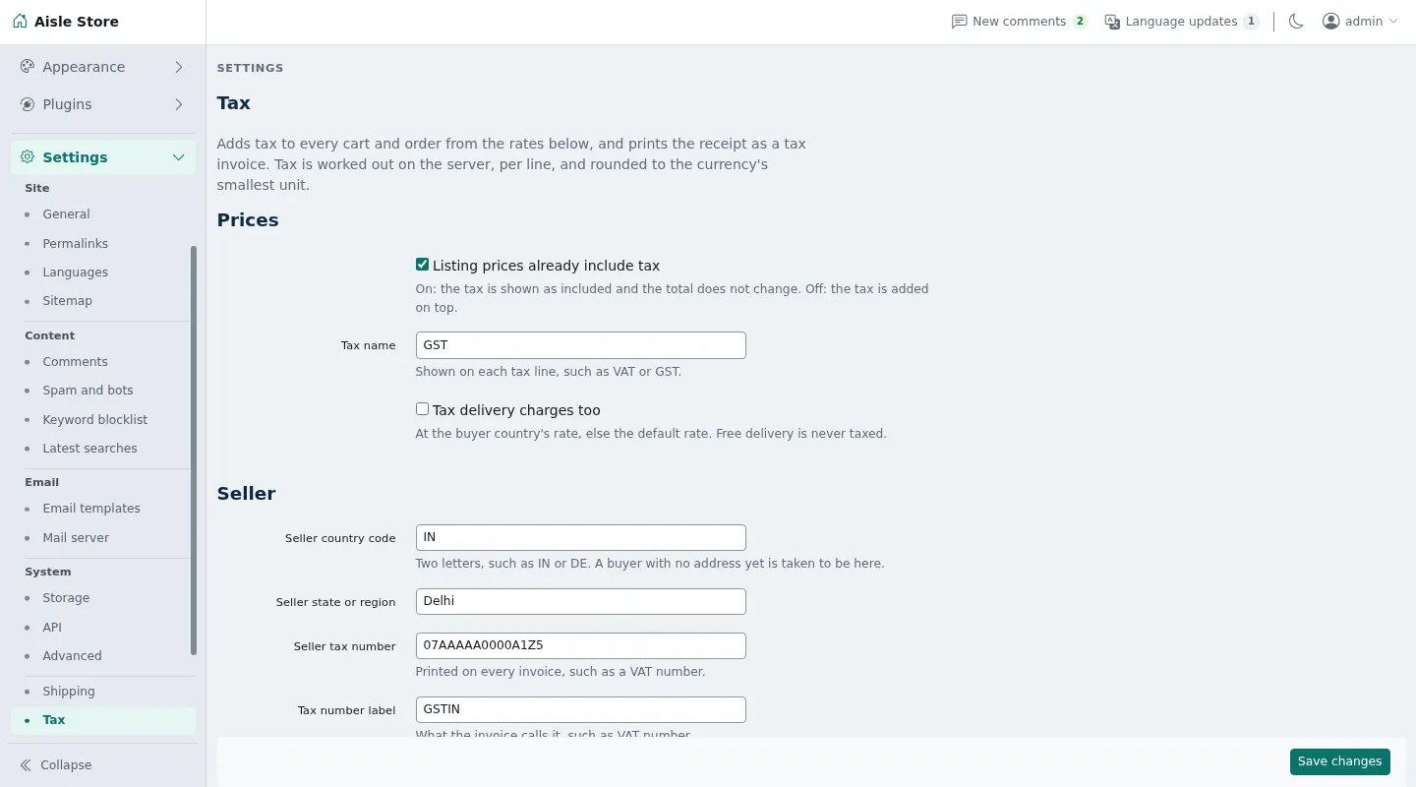Open the Permalinks settings link
The image size is (1416, 787).
click(76, 243)
